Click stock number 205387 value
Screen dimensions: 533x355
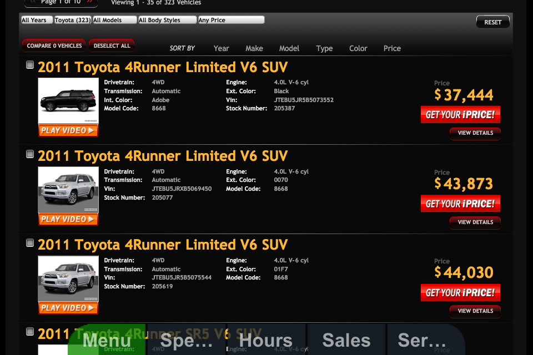coord(284,108)
